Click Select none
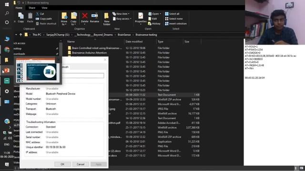This screenshot has height=171, width=305. (173, 19)
